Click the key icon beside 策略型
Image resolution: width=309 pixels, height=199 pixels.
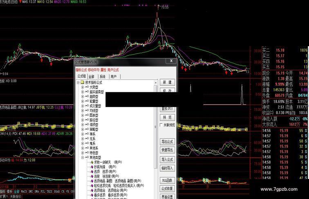87,129
